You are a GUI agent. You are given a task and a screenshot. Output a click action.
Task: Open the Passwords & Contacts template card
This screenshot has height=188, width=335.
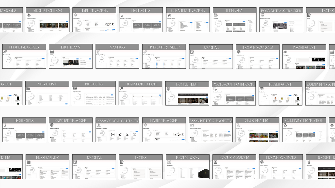tap(117, 130)
